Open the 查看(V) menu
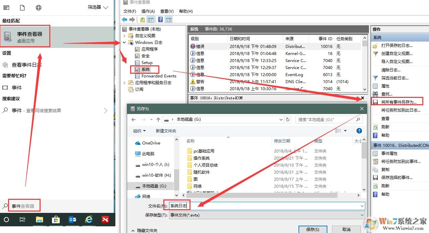The width and height of the screenshot is (429, 233). point(166,11)
